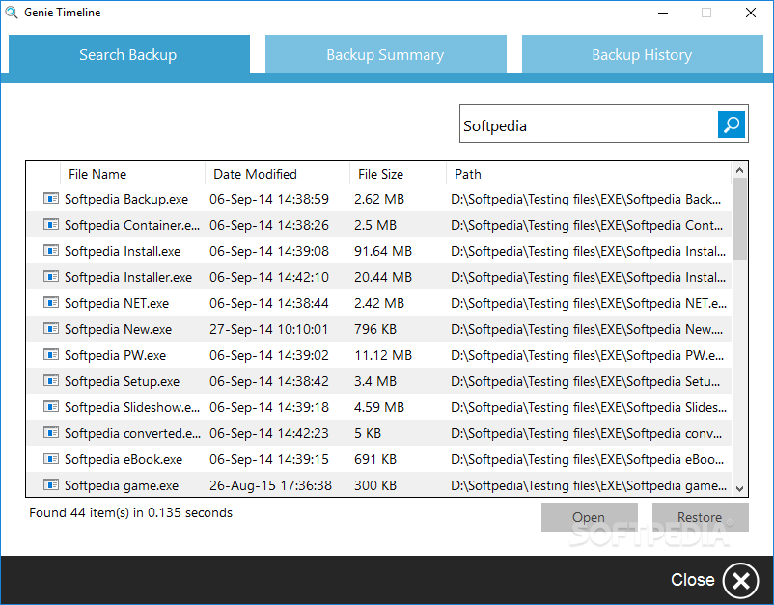Open the Backup Summary tab
Image resolution: width=774 pixels, height=605 pixels.
click(x=385, y=54)
